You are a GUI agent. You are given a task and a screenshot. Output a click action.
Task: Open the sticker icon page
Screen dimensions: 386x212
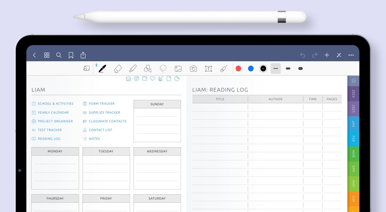click(x=177, y=79)
